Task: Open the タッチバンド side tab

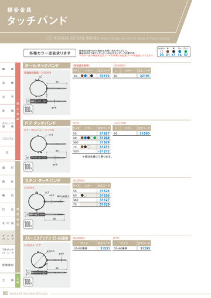Action: pos(8,237)
